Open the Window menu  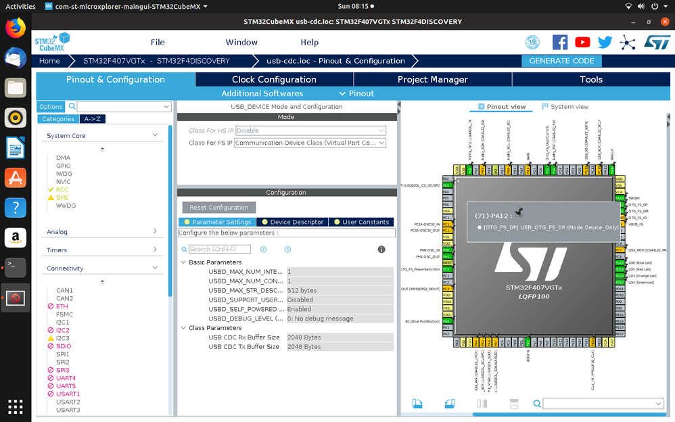coord(241,42)
